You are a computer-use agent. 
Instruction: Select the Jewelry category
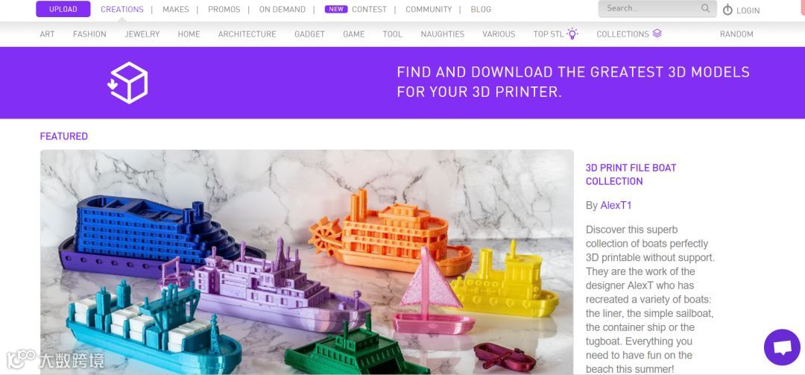(x=142, y=34)
